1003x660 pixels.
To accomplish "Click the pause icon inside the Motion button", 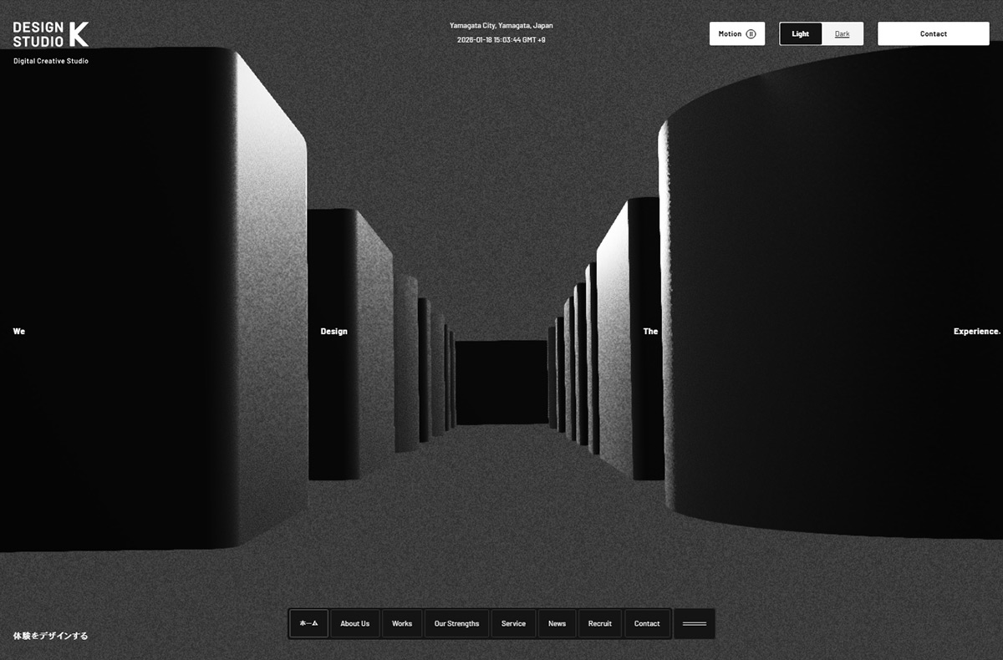I will tap(751, 33).
